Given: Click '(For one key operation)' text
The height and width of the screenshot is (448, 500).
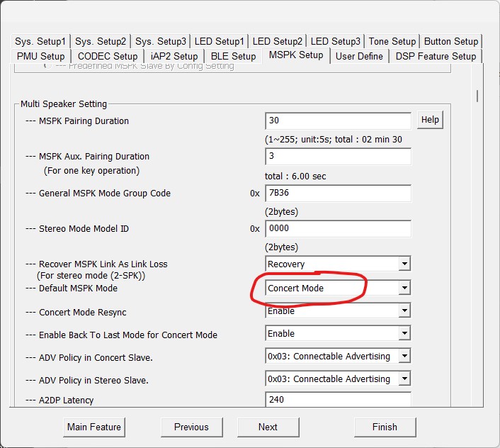Looking at the screenshot, I should pyautogui.click(x=91, y=171).
